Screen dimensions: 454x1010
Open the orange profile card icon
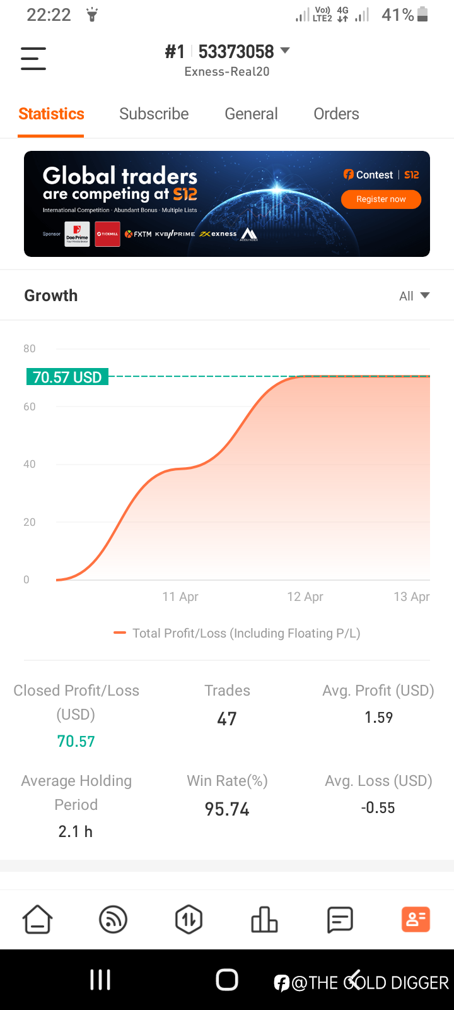pyautogui.click(x=416, y=919)
